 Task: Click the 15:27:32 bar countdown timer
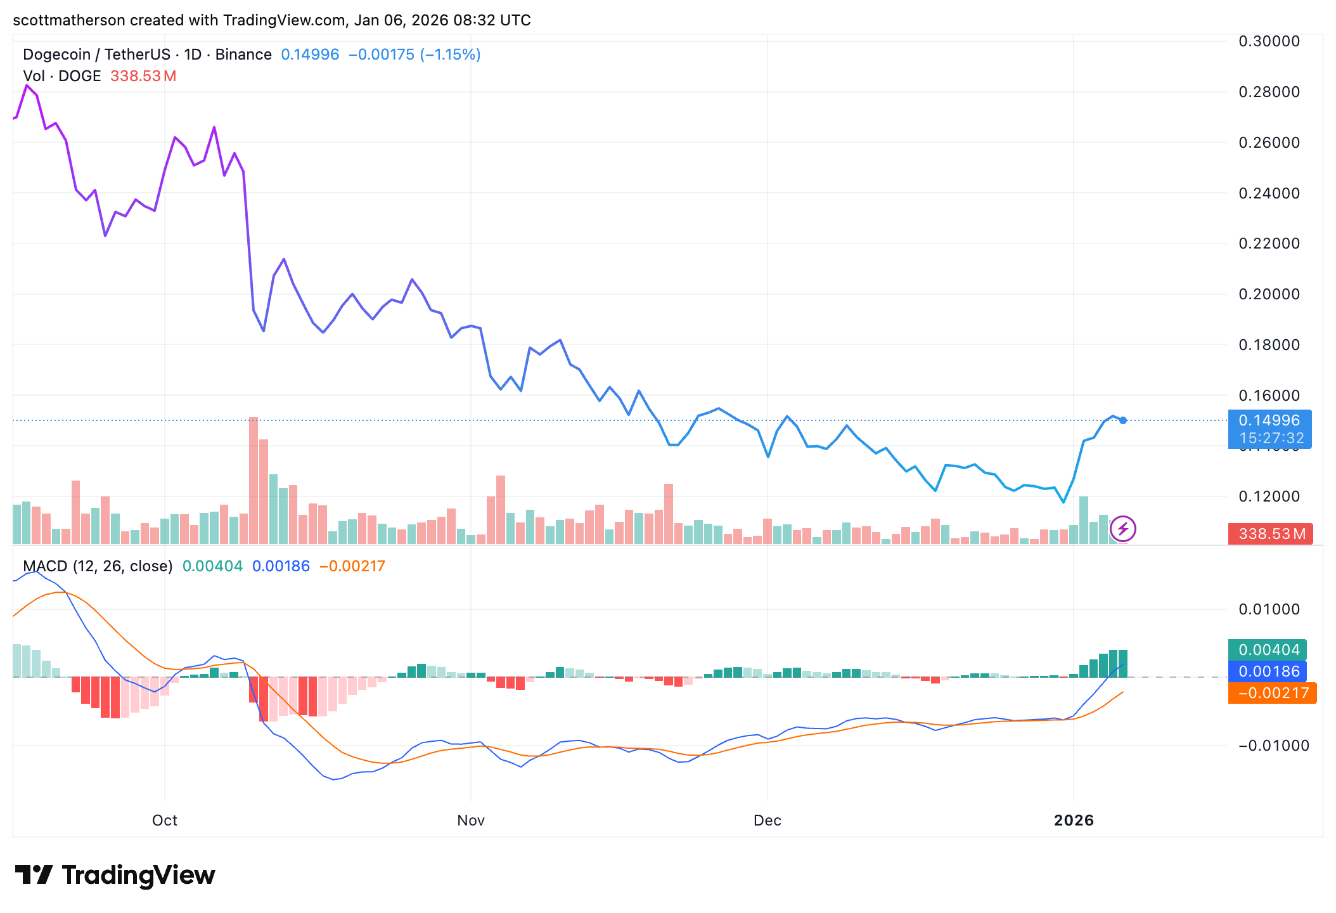pyautogui.click(x=1269, y=436)
